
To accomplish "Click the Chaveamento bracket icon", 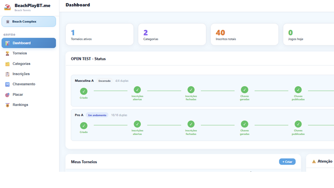I will pyautogui.click(x=8, y=84).
